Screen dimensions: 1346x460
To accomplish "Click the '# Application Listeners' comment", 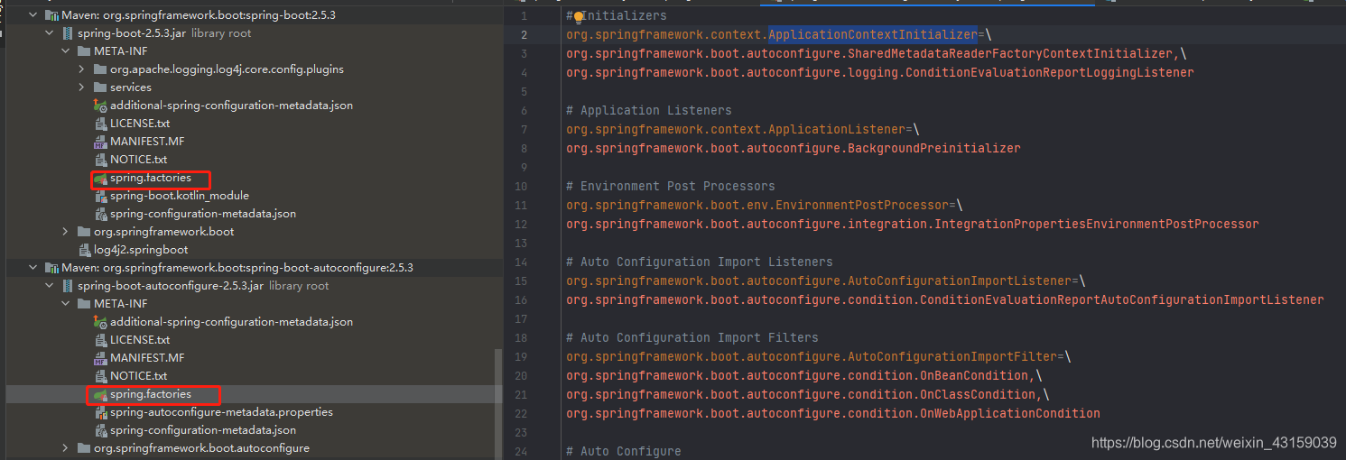I will coord(649,110).
